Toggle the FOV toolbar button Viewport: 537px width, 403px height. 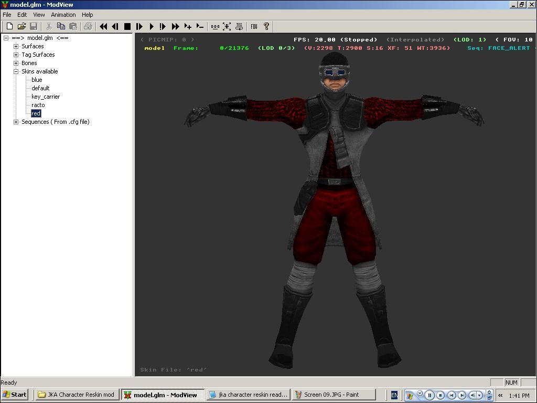pyautogui.click(x=254, y=26)
